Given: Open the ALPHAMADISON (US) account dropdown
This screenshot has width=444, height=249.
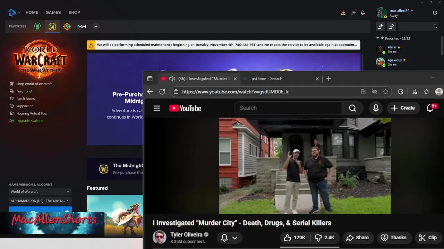Looking at the screenshot, I should [40, 201].
